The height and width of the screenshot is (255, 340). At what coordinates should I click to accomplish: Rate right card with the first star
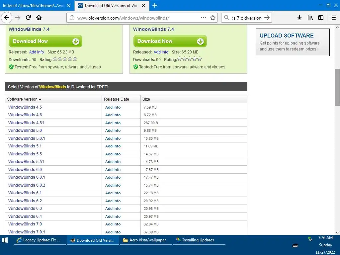click(180, 59)
